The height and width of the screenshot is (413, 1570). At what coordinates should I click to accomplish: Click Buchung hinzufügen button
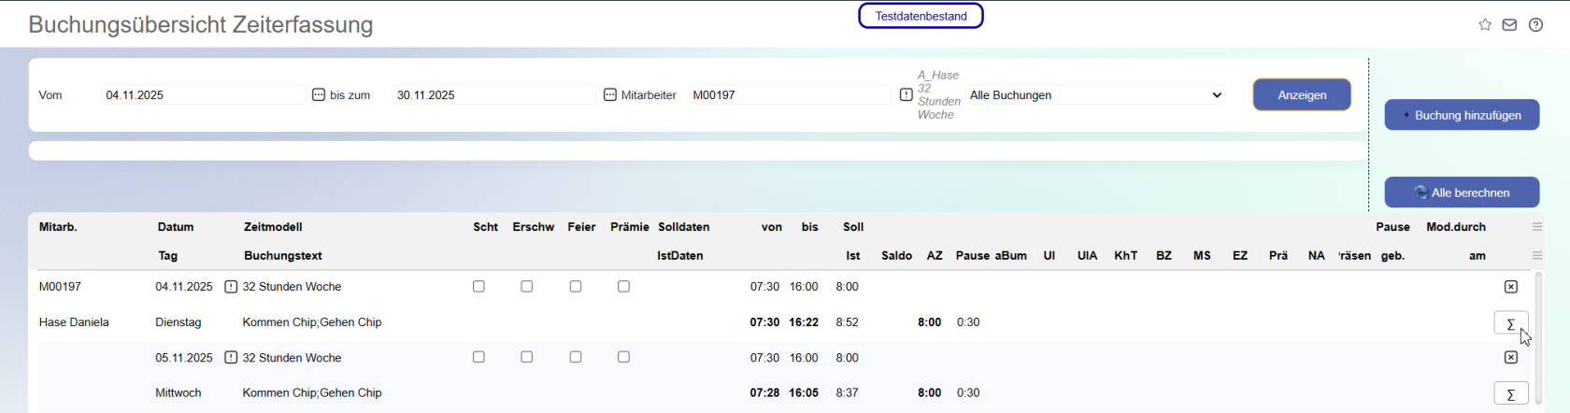(x=1462, y=115)
